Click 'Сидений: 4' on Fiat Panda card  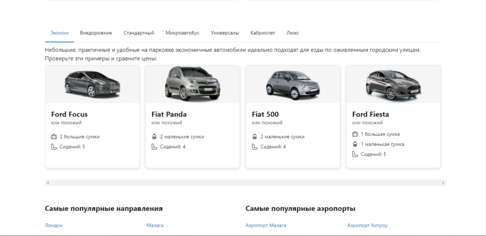point(173,146)
